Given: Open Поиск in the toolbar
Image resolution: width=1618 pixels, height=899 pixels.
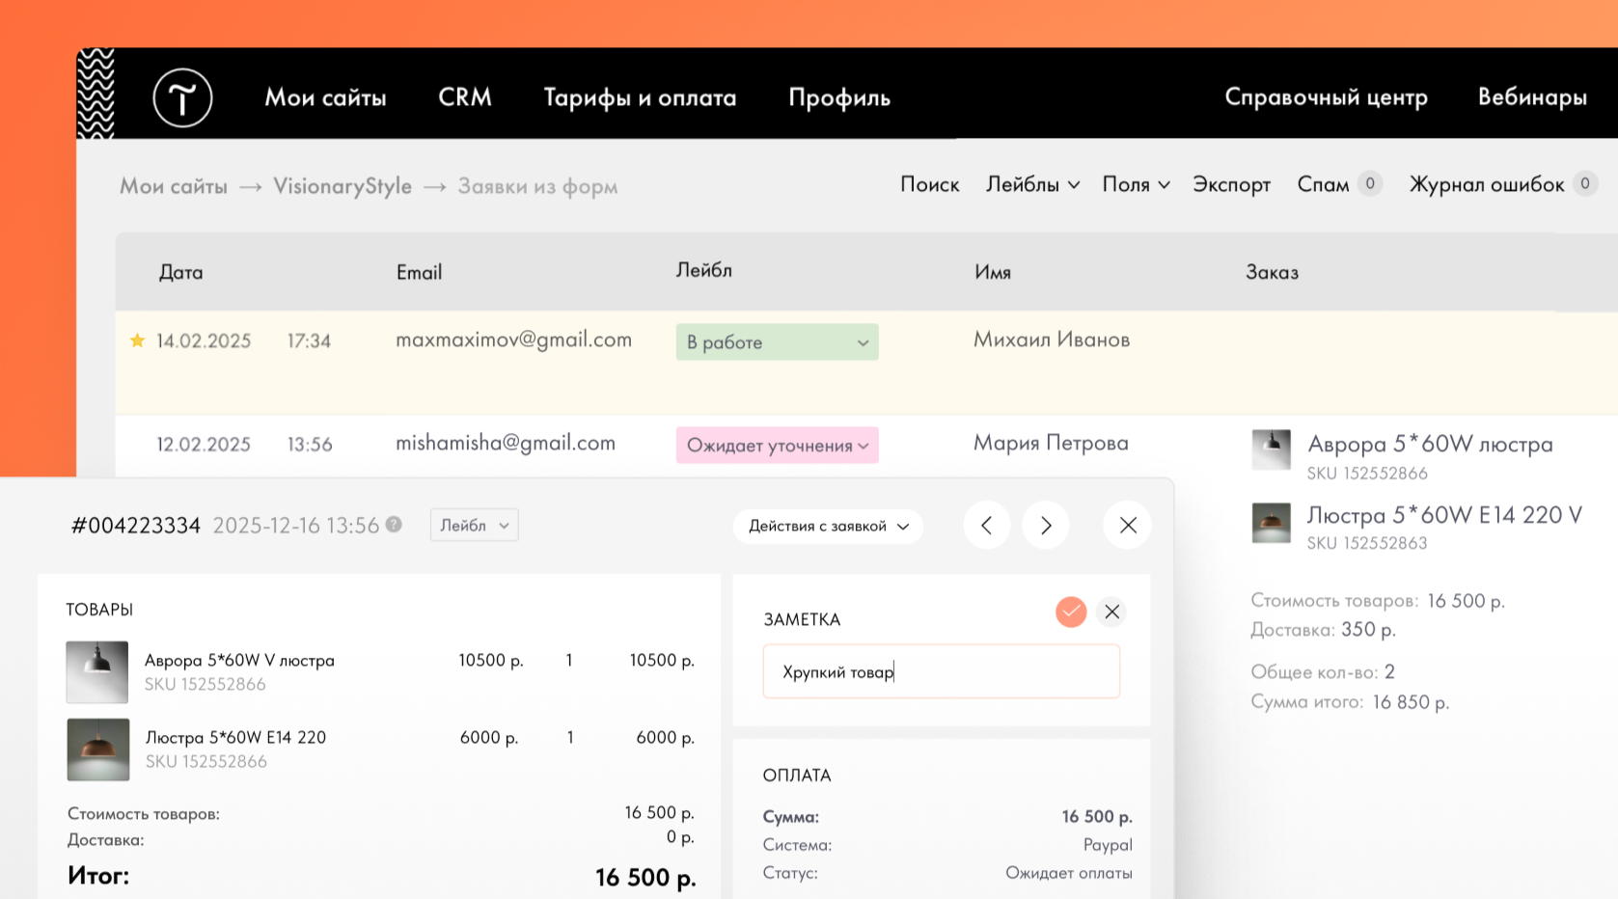Looking at the screenshot, I should (x=929, y=184).
